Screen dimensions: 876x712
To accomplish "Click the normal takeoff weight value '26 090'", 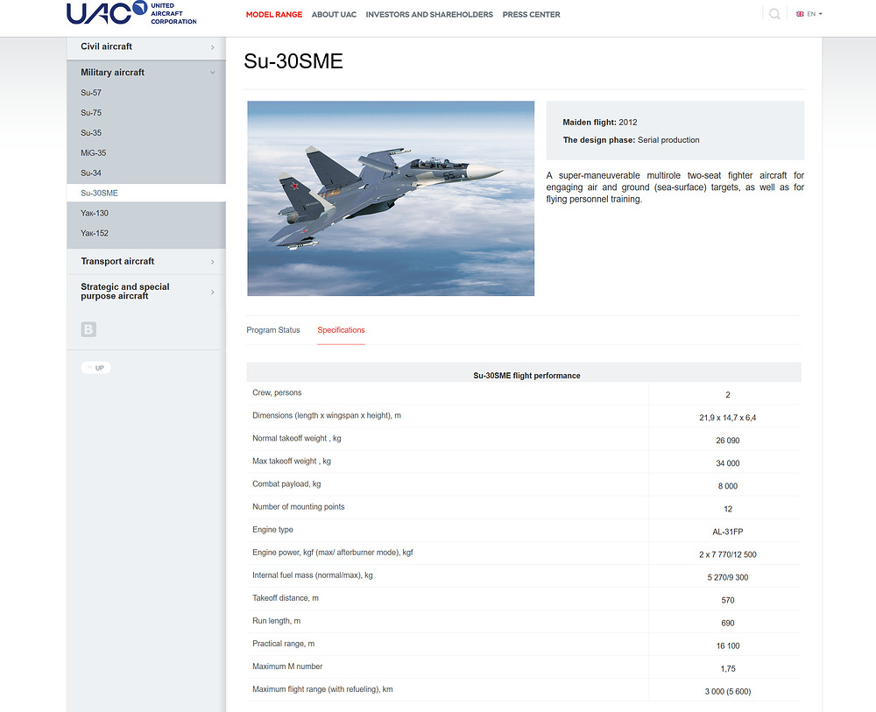I will pyautogui.click(x=727, y=441).
